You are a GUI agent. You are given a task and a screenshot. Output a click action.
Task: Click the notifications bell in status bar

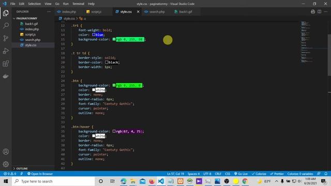[326, 174]
